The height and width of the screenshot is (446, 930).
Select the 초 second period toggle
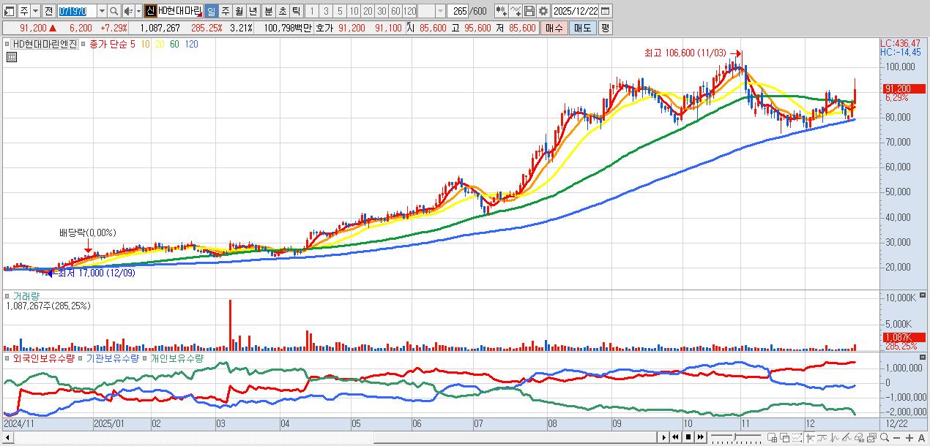click(283, 11)
